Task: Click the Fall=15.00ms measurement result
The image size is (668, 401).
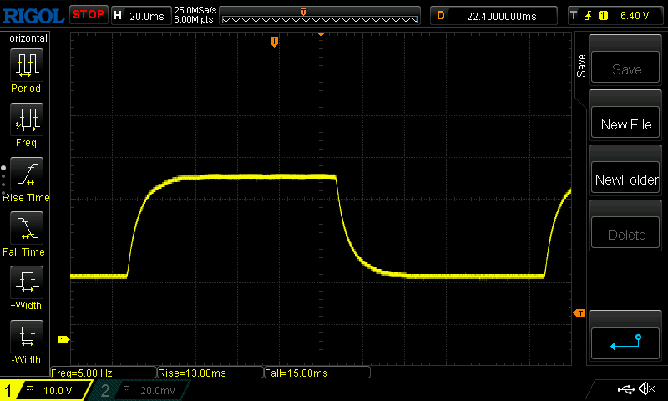Action: (317, 373)
